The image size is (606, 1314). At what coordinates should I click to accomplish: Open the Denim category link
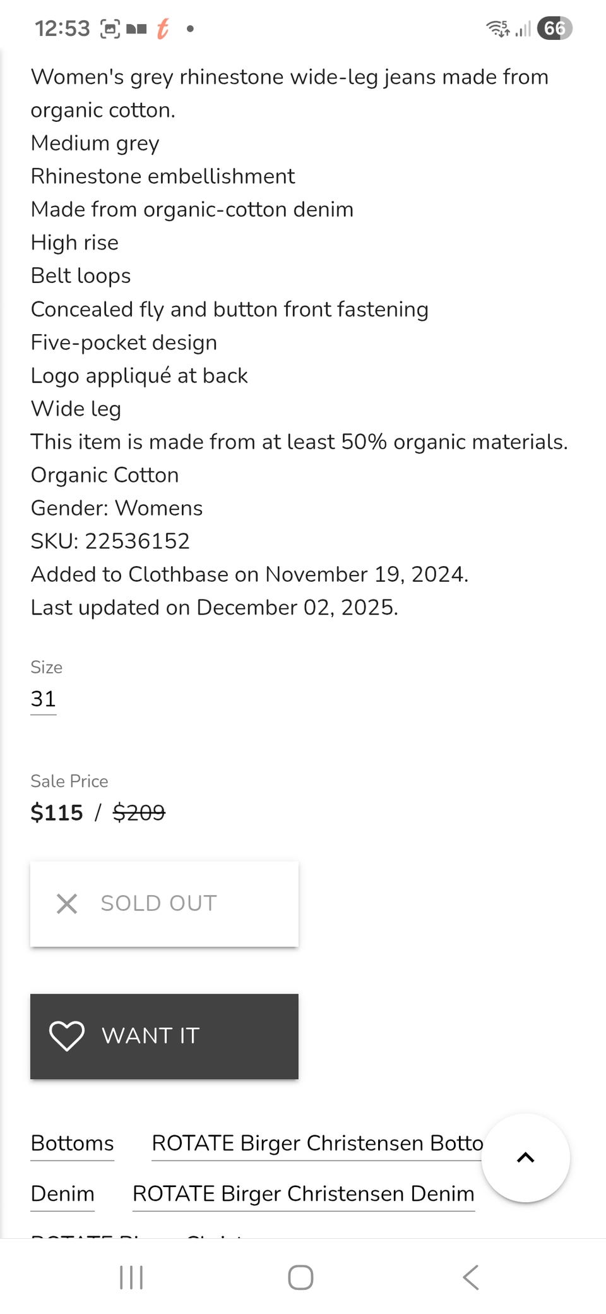click(62, 1193)
